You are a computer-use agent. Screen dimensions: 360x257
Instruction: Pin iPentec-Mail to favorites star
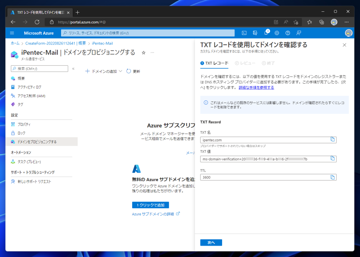(x=144, y=53)
